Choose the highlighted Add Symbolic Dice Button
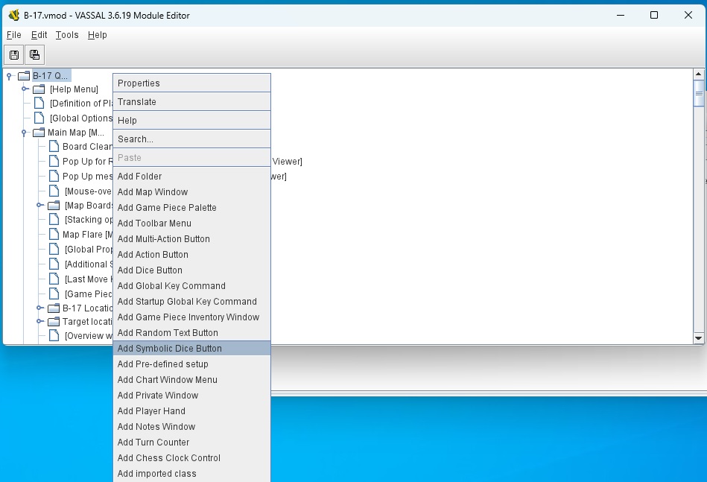 tap(191, 349)
